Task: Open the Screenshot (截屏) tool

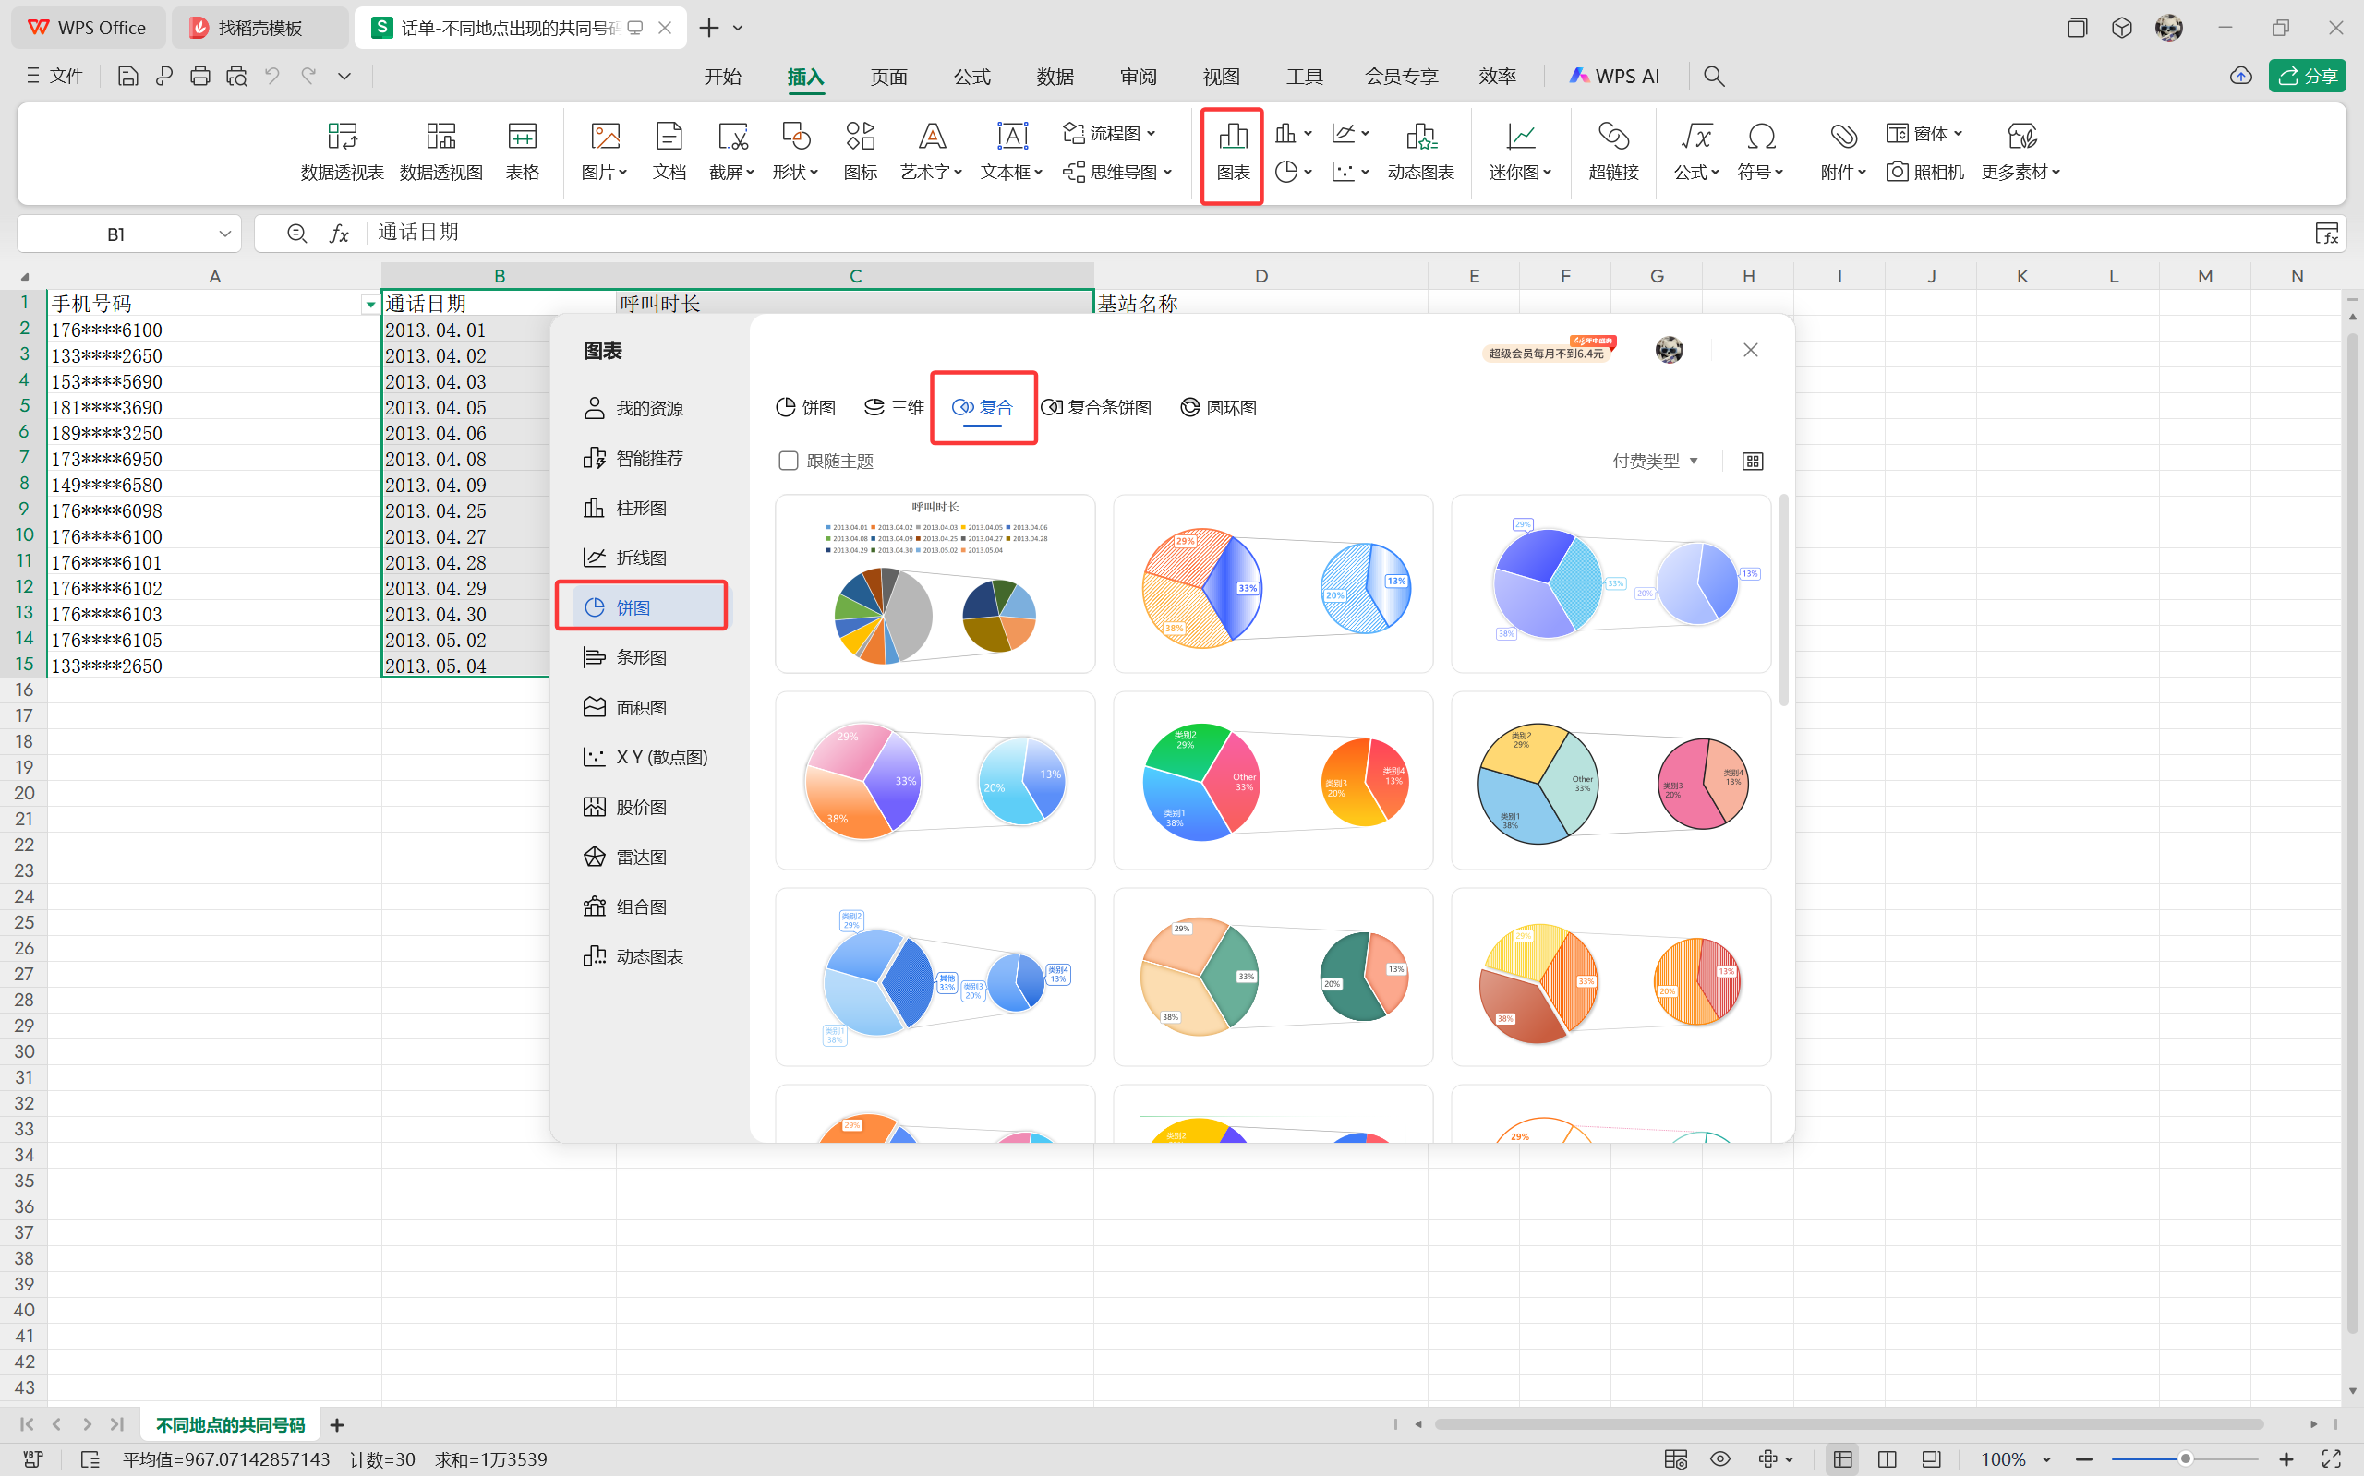Action: point(731,151)
